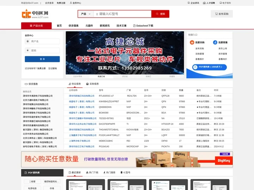Click model number DAC8760IPWPR
The width and height of the screenshot is (254, 190).
click(107, 124)
